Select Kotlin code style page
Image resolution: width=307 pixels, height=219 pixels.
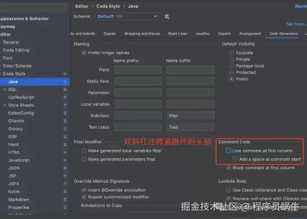point(14,192)
